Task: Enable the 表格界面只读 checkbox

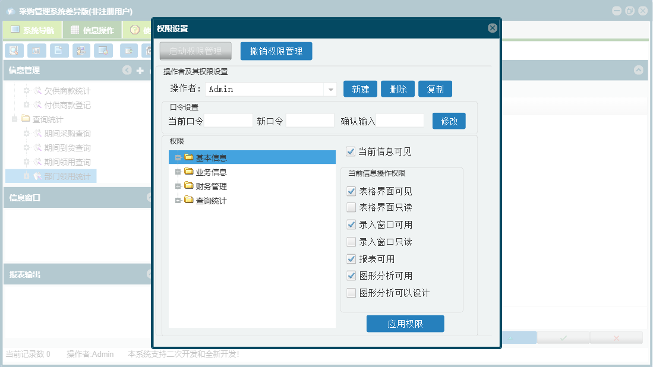Action: (x=351, y=207)
